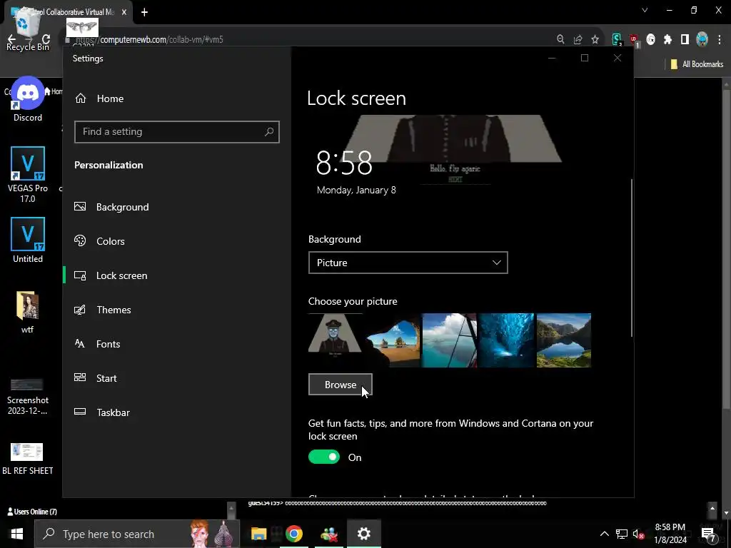Click the Chrome address bar URL
This screenshot has width=731, height=548.
(149, 40)
